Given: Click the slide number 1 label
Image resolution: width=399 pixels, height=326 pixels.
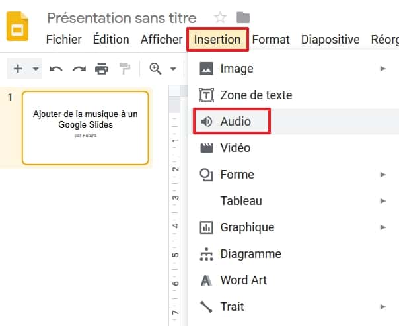Looking at the screenshot, I should [10, 97].
